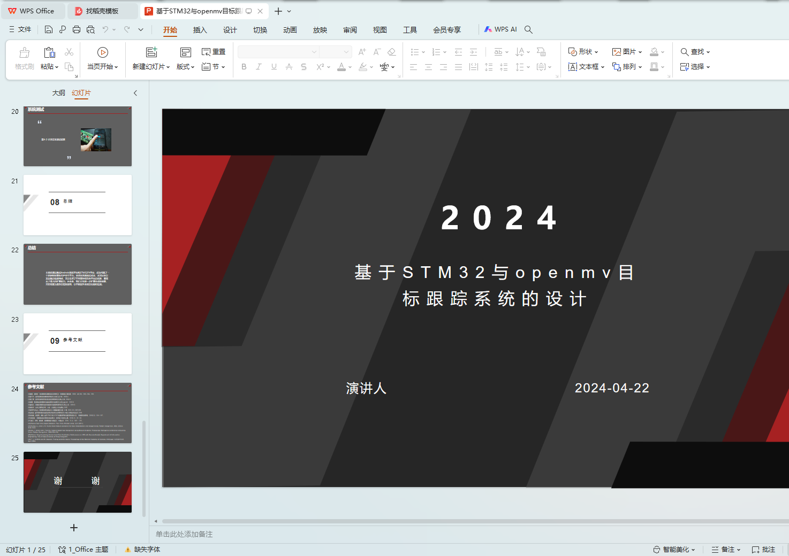The height and width of the screenshot is (556, 789).
Task: Collapse the slide panel with chevron arrow
Action: click(135, 93)
